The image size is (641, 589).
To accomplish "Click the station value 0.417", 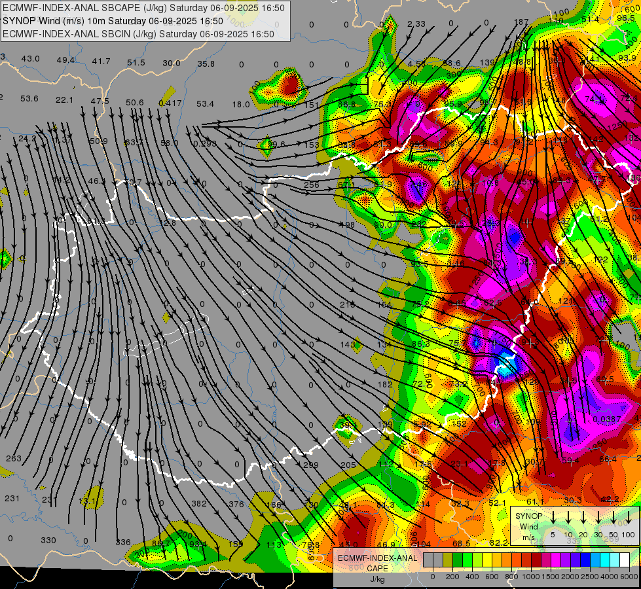I will click(170, 103).
